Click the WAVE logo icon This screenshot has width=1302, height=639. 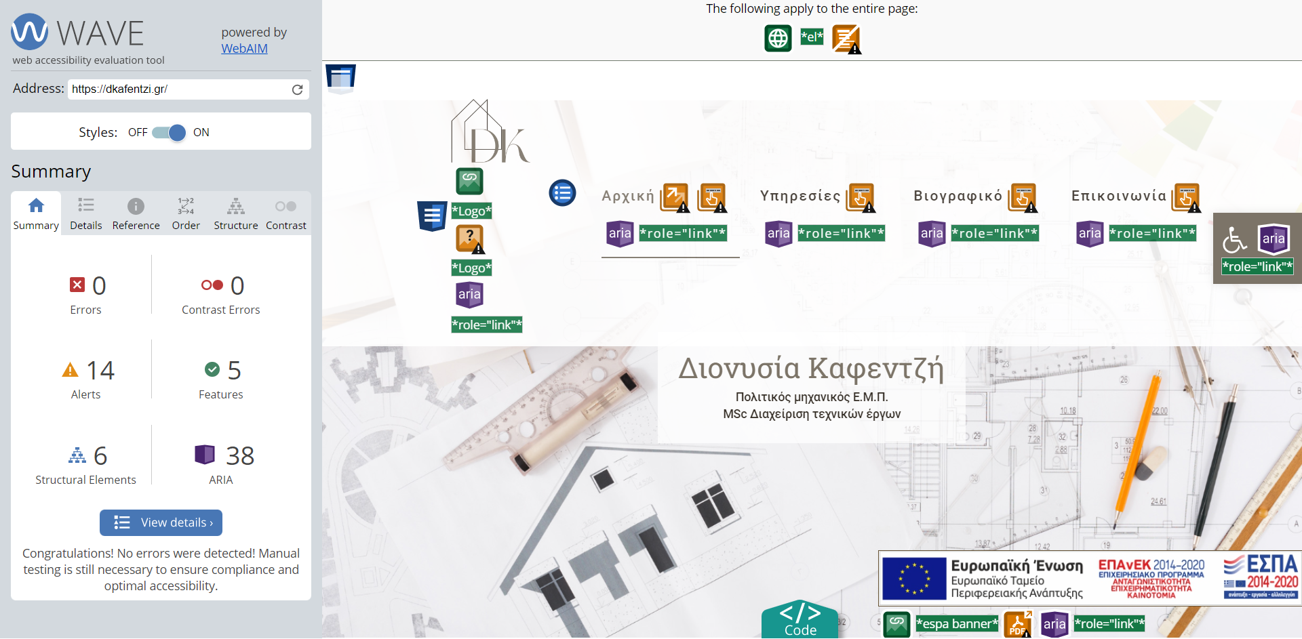pos(30,32)
